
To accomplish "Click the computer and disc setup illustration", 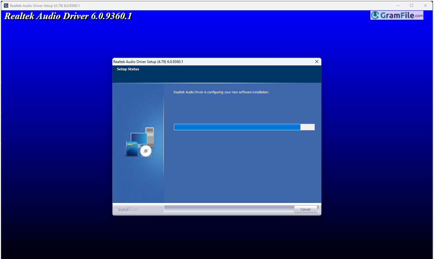I will [x=140, y=142].
